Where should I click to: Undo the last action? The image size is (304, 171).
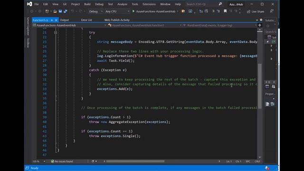[x=72, y=11]
